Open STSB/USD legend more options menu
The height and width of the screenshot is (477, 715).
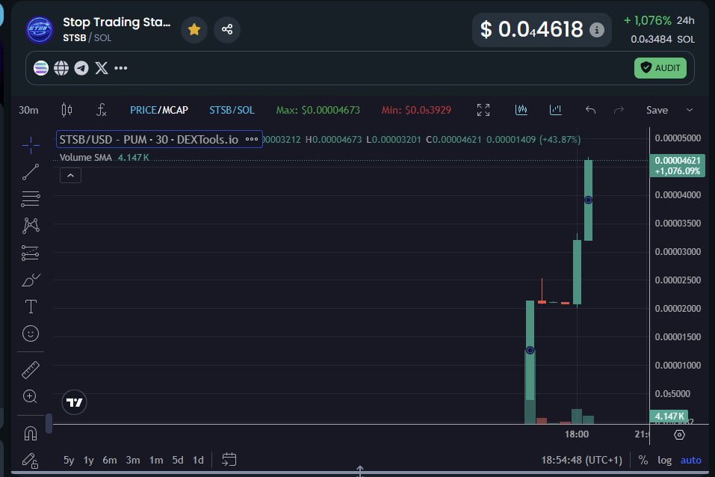[252, 140]
